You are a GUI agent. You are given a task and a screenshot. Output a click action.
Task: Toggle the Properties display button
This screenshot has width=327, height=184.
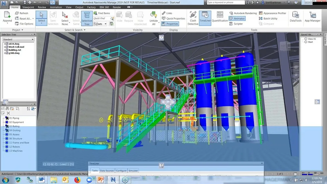170,24
